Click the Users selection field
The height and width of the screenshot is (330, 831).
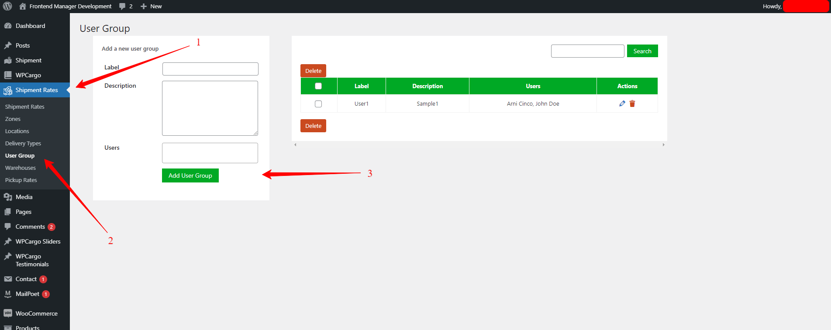[x=210, y=153]
